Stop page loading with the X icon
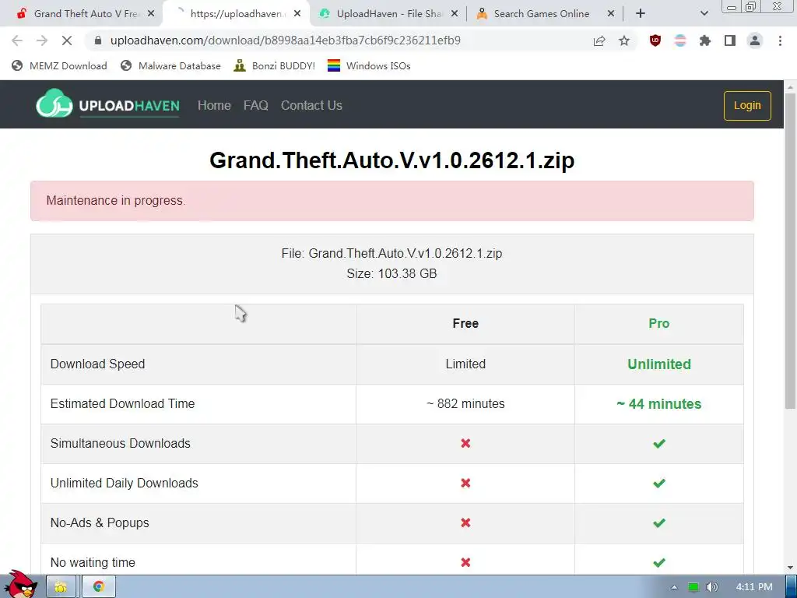The width and height of the screenshot is (797, 598). pos(67,40)
